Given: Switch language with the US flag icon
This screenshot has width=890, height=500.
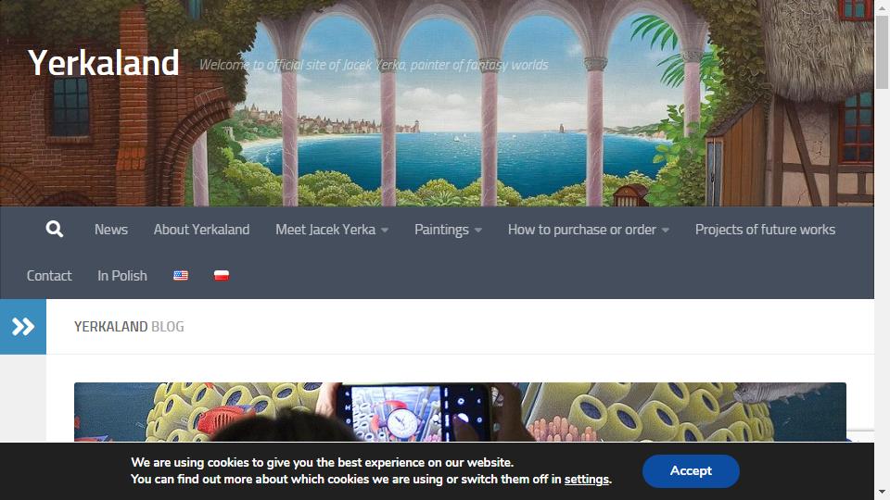Looking at the screenshot, I should coord(181,276).
